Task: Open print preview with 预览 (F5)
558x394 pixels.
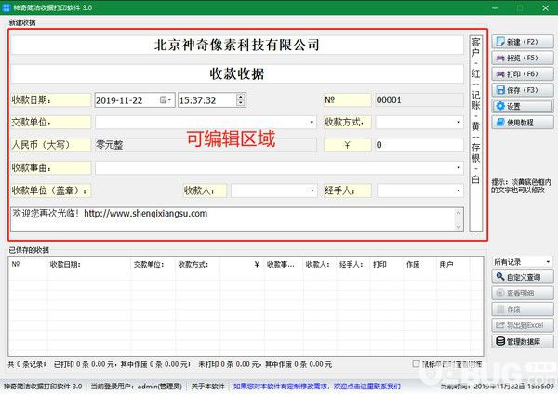Action: click(523, 58)
